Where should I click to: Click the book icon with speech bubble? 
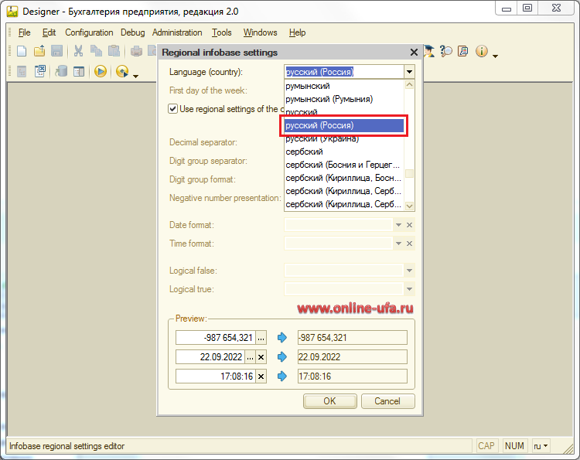tap(462, 51)
